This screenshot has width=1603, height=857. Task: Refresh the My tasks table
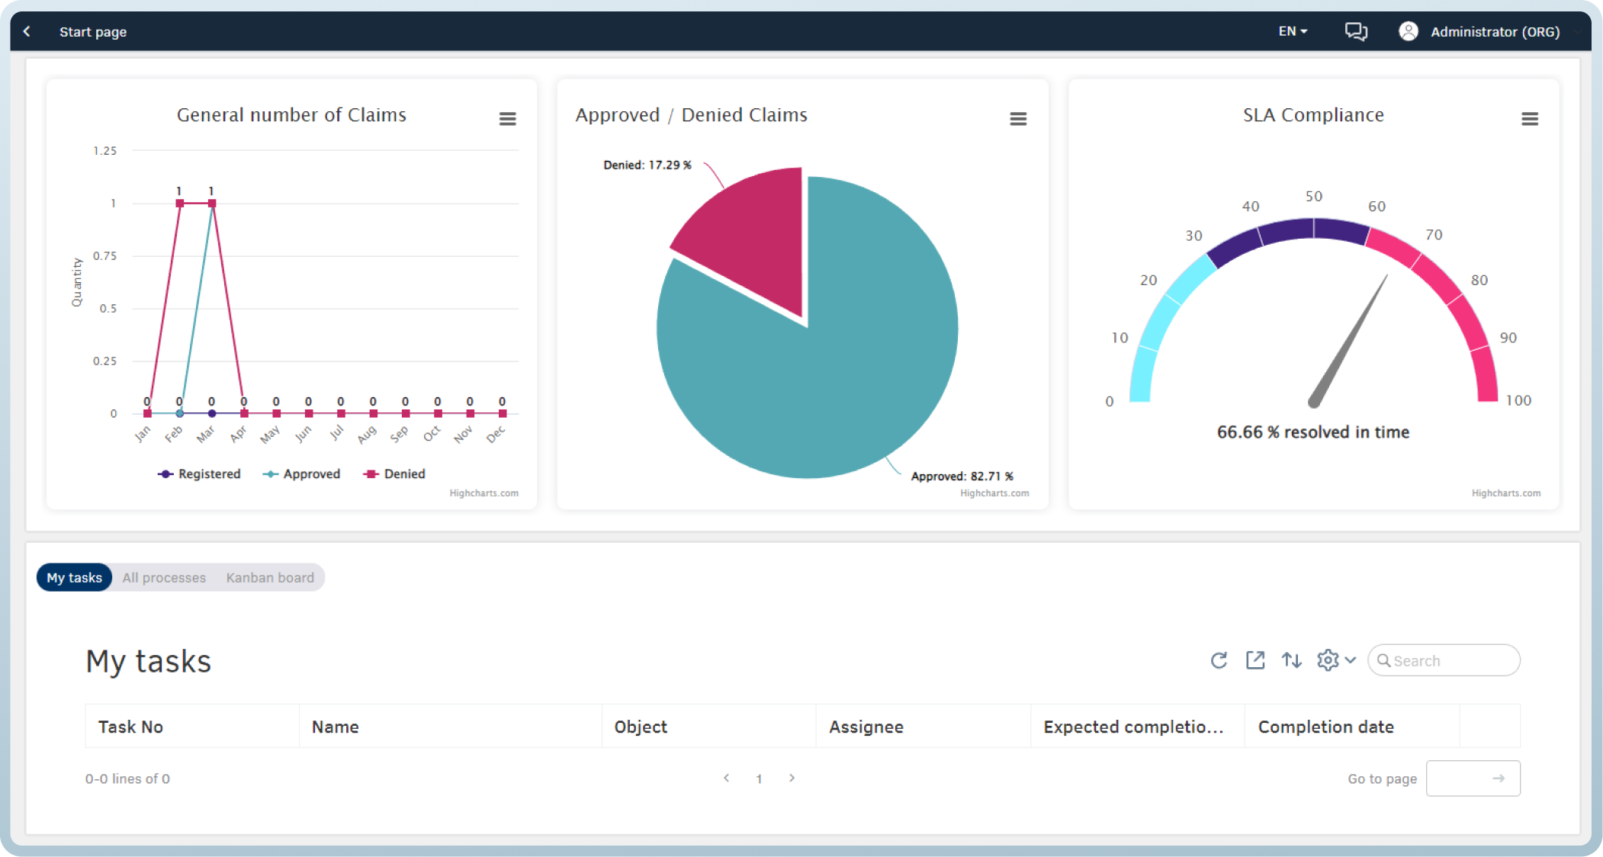pos(1219,660)
